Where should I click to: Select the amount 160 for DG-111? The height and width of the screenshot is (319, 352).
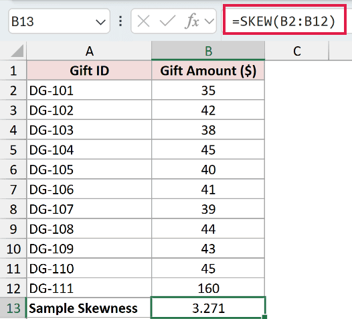pos(208,288)
